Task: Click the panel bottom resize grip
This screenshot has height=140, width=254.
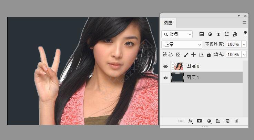Action: (204, 127)
